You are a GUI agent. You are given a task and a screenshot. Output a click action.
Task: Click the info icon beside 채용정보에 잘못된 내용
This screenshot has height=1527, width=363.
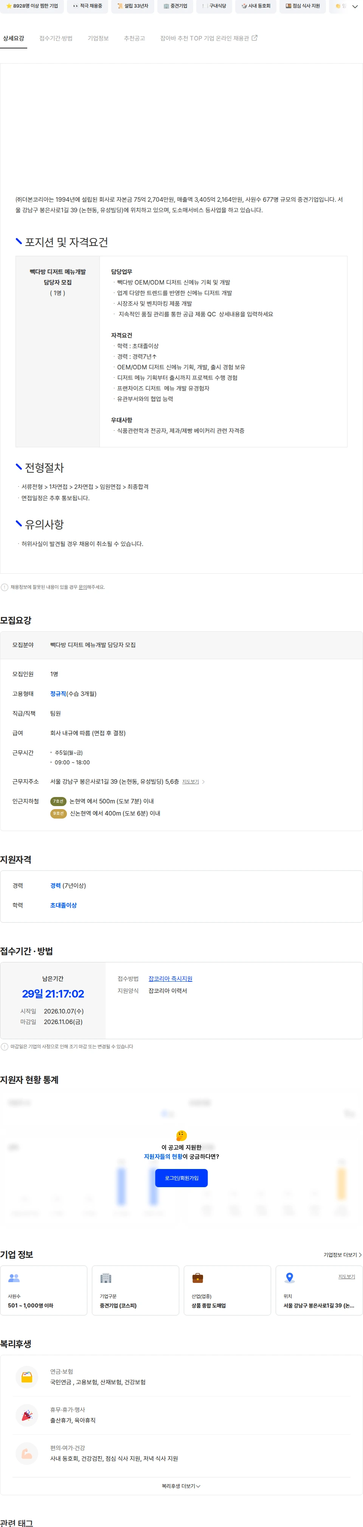[5, 587]
